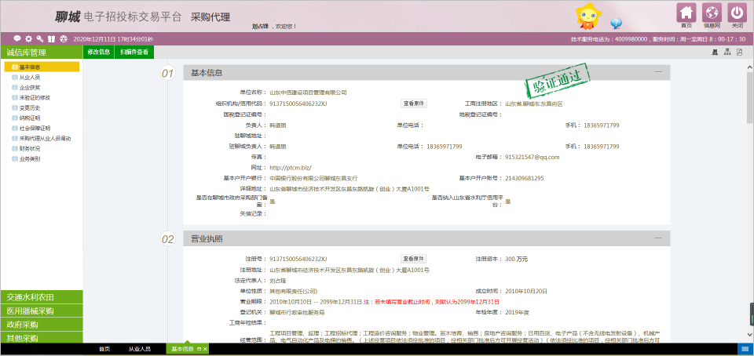Collapse the 营业执照 section
This screenshot has width=754, height=356.
coord(657,238)
